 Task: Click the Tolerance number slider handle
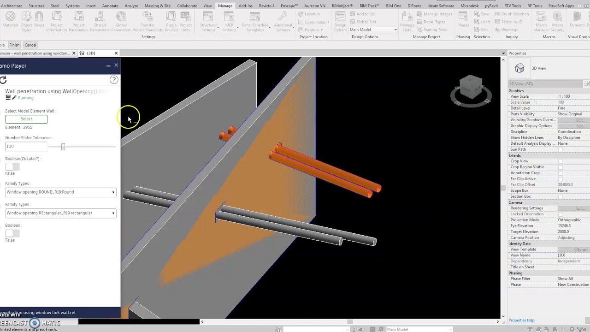63,147
